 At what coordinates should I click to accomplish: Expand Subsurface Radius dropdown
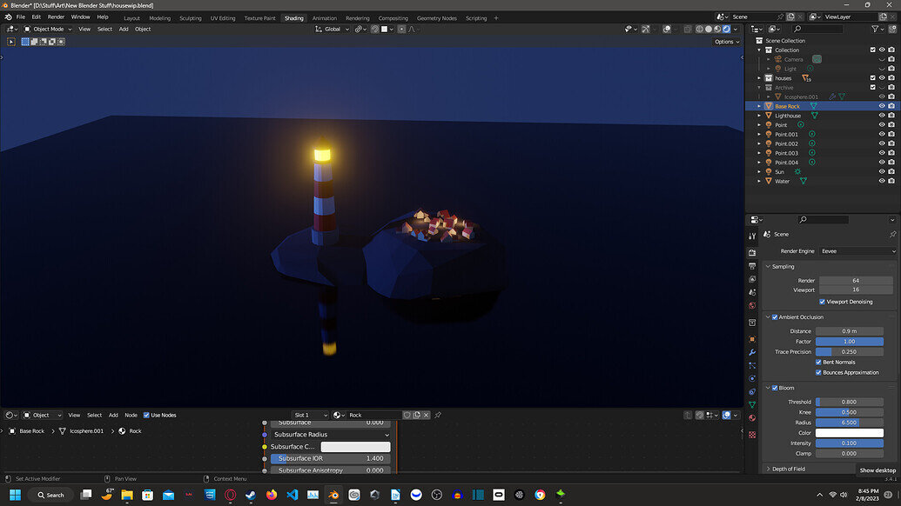point(331,435)
